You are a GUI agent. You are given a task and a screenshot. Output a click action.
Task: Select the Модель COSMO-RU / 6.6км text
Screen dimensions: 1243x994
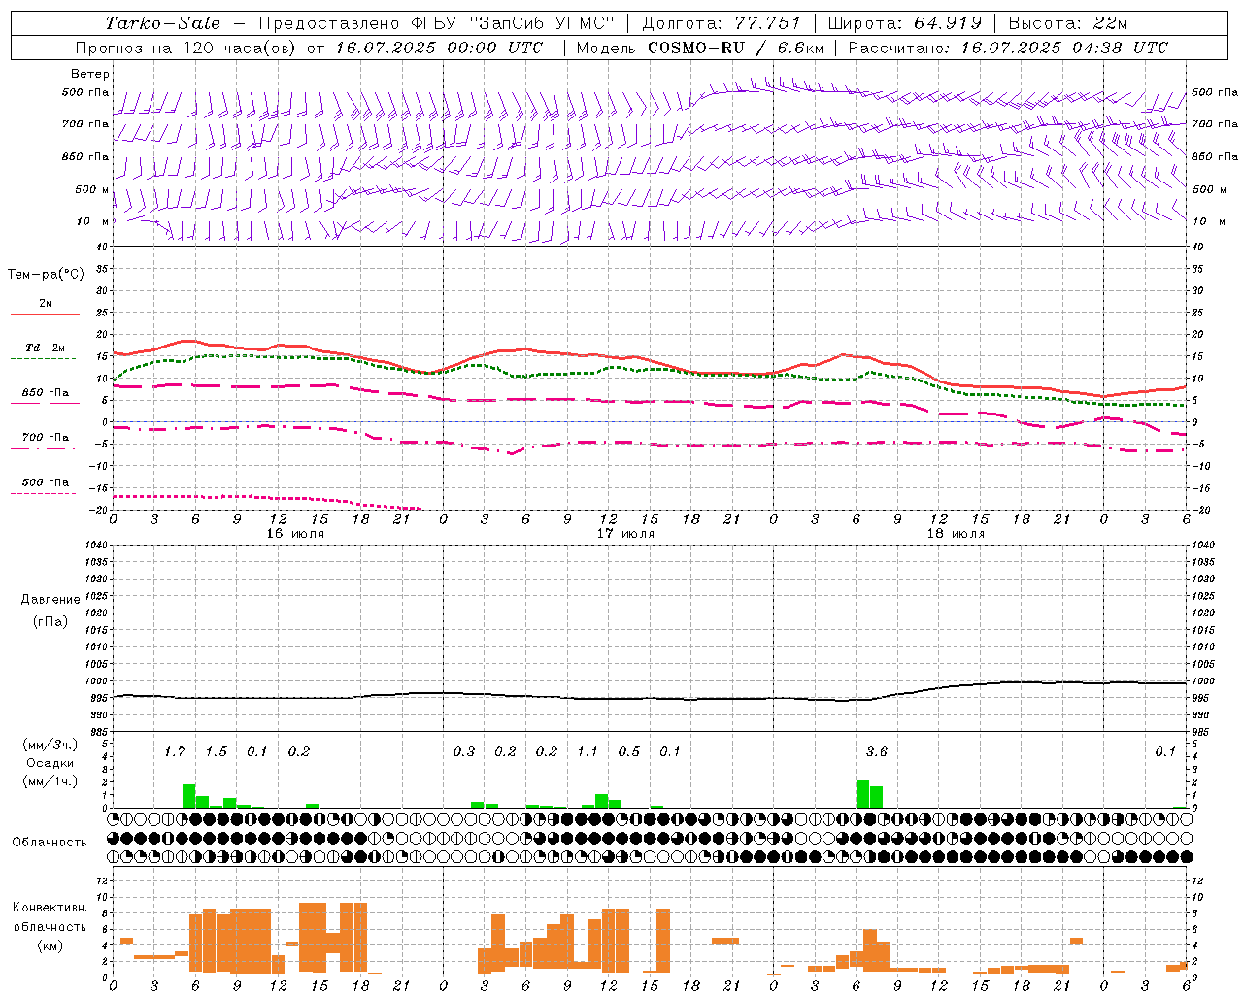click(x=699, y=48)
